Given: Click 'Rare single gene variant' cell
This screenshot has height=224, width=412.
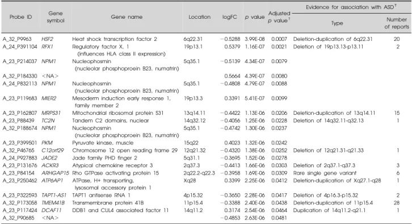Looking at the screenshot, I should [325, 173].
